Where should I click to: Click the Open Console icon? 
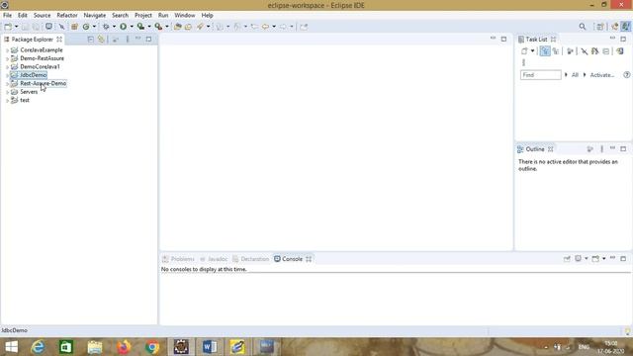pos(595,259)
